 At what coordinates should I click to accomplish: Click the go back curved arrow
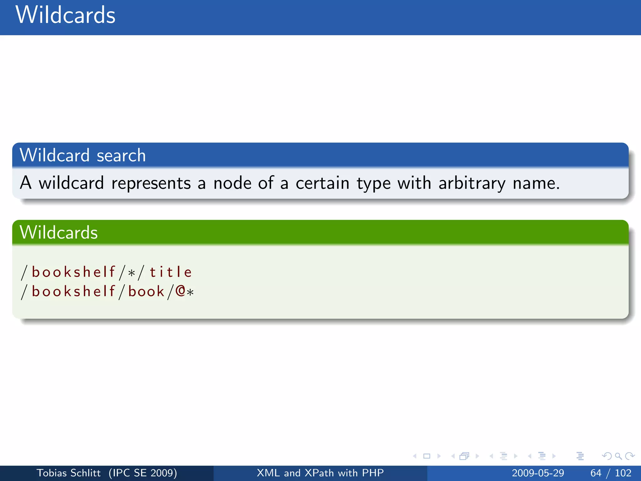(607, 456)
